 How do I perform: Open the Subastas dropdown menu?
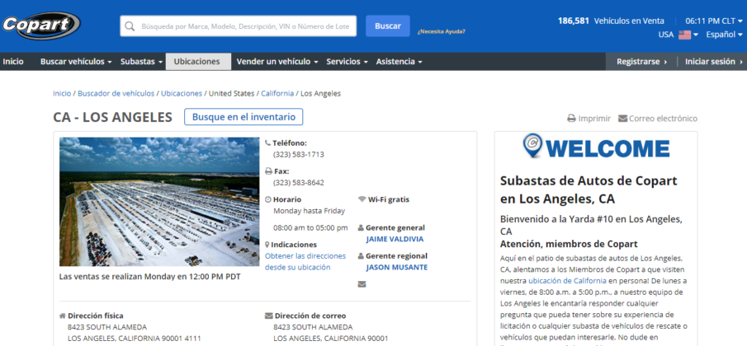click(140, 62)
